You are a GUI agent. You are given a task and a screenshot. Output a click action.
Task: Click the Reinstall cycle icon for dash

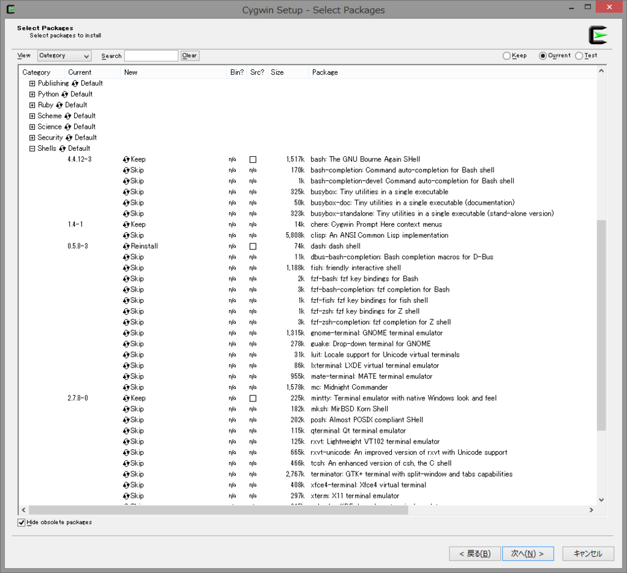pyautogui.click(x=126, y=246)
